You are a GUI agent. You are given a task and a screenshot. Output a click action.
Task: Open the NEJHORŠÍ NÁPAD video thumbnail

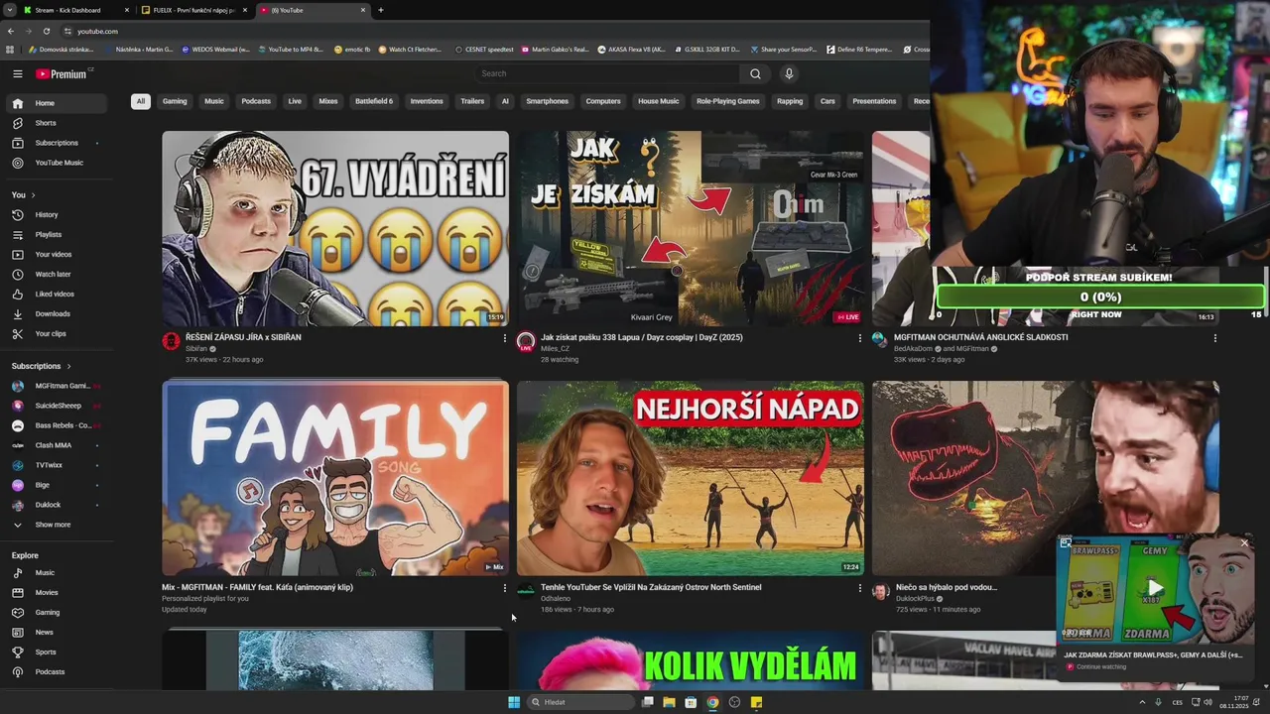tap(690, 478)
